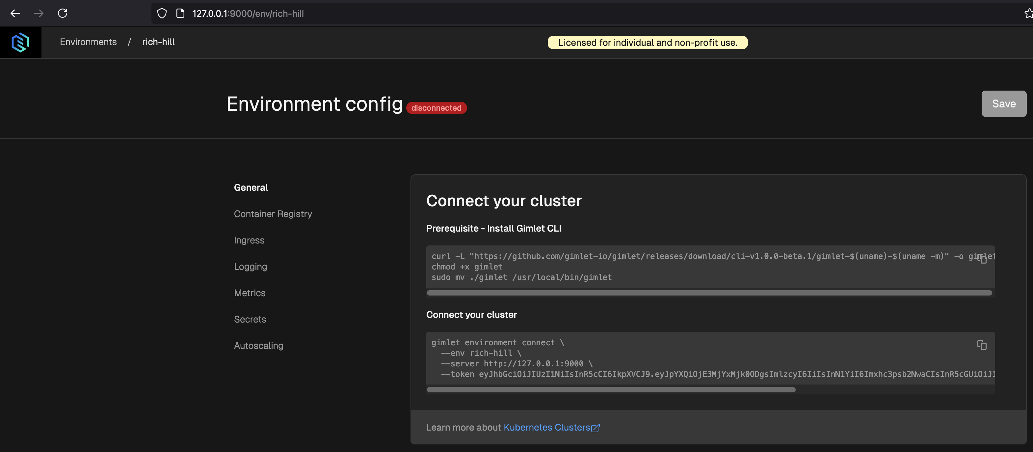Open the license notice link
This screenshot has width=1033, height=452.
(648, 42)
